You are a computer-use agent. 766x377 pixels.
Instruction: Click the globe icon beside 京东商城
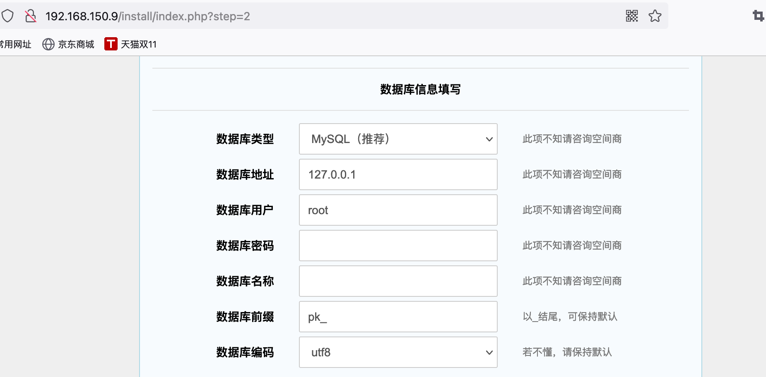[x=48, y=44]
